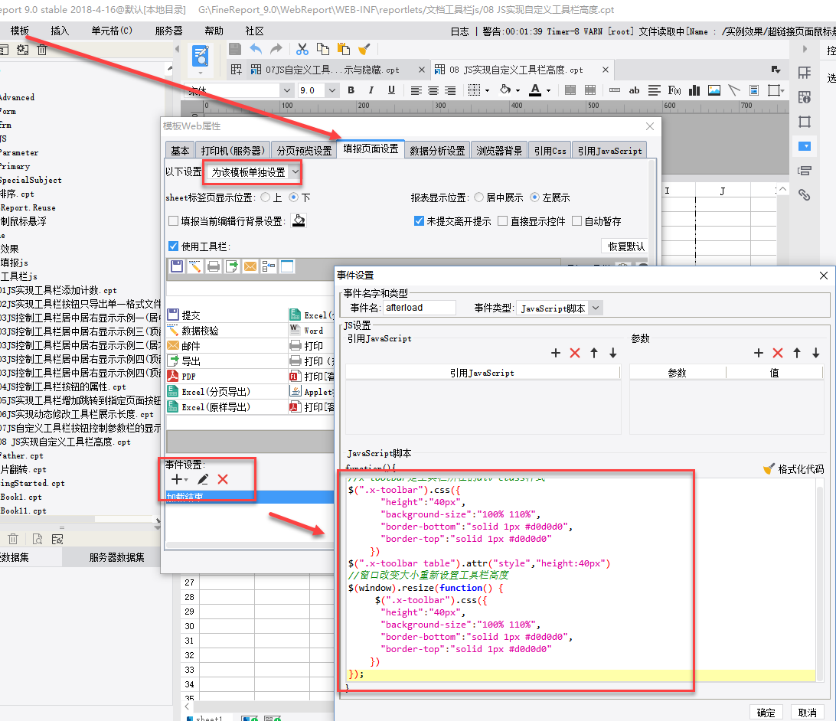Select the 居中展示 radio button
The image size is (836, 721).
pyautogui.click(x=479, y=197)
